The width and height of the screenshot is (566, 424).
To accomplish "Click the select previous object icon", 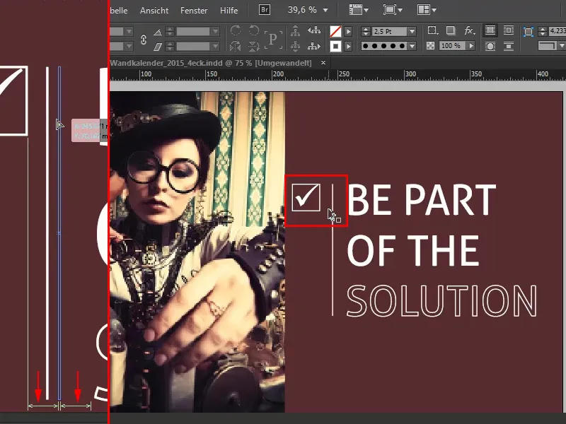I will [x=314, y=30].
